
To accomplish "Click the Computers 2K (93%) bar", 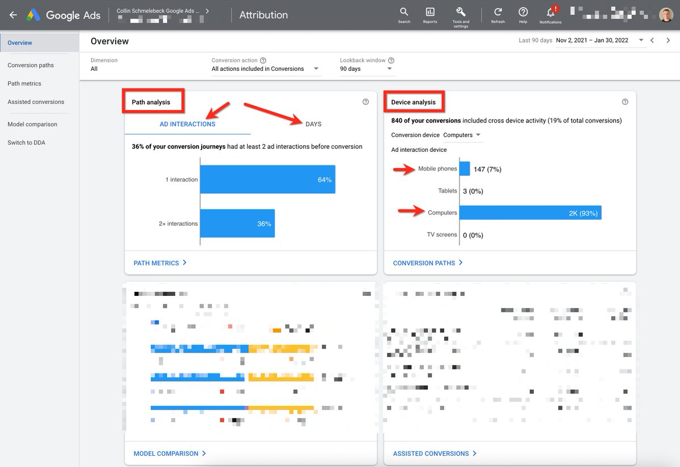I will coord(530,213).
